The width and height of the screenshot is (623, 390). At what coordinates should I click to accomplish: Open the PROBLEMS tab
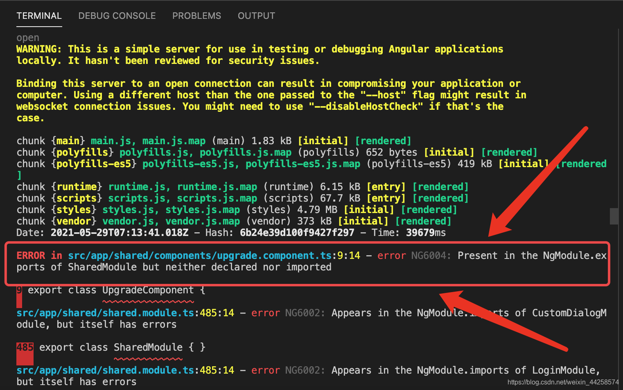point(196,16)
